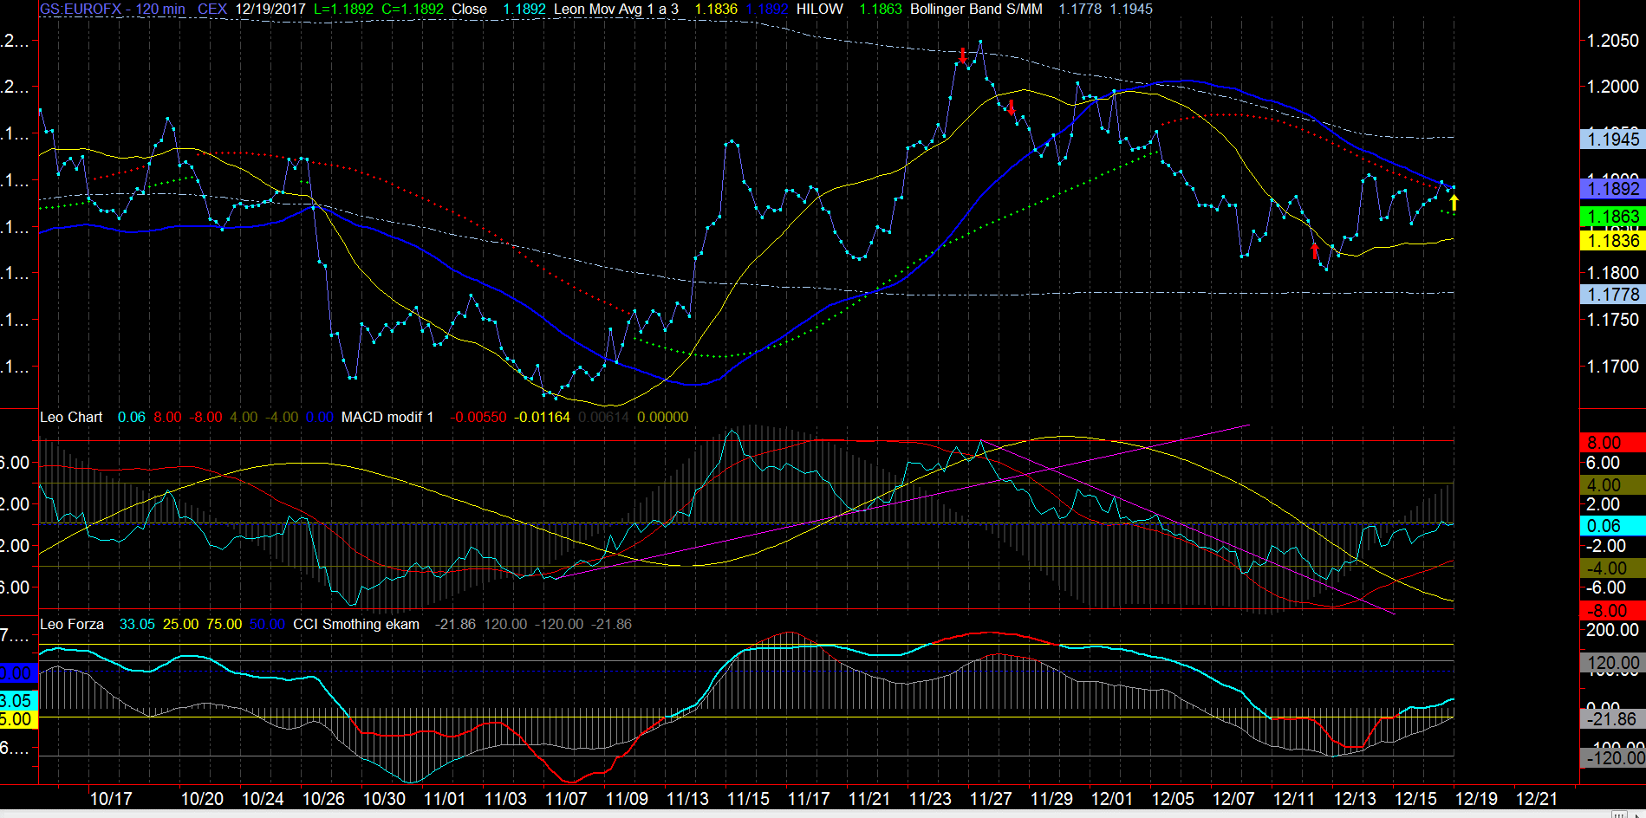Viewport: 1646px width, 818px height.
Task: Click the red up arrow signal near 12/11
Action: pyautogui.click(x=1315, y=251)
